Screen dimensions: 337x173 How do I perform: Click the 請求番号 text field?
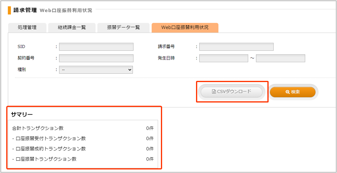[x=236, y=47]
